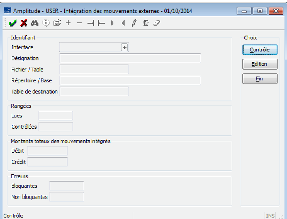
Task: Open the Interface field lookup arrow
Action: point(125,47)
